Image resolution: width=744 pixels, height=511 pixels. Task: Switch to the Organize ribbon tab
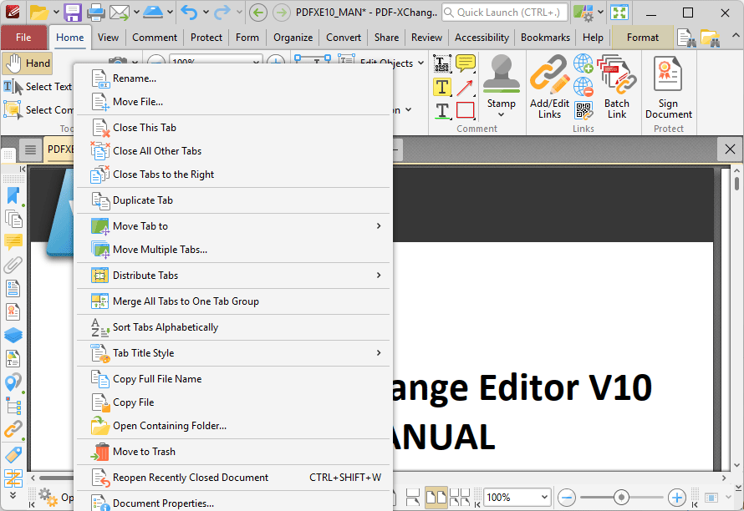293,38
